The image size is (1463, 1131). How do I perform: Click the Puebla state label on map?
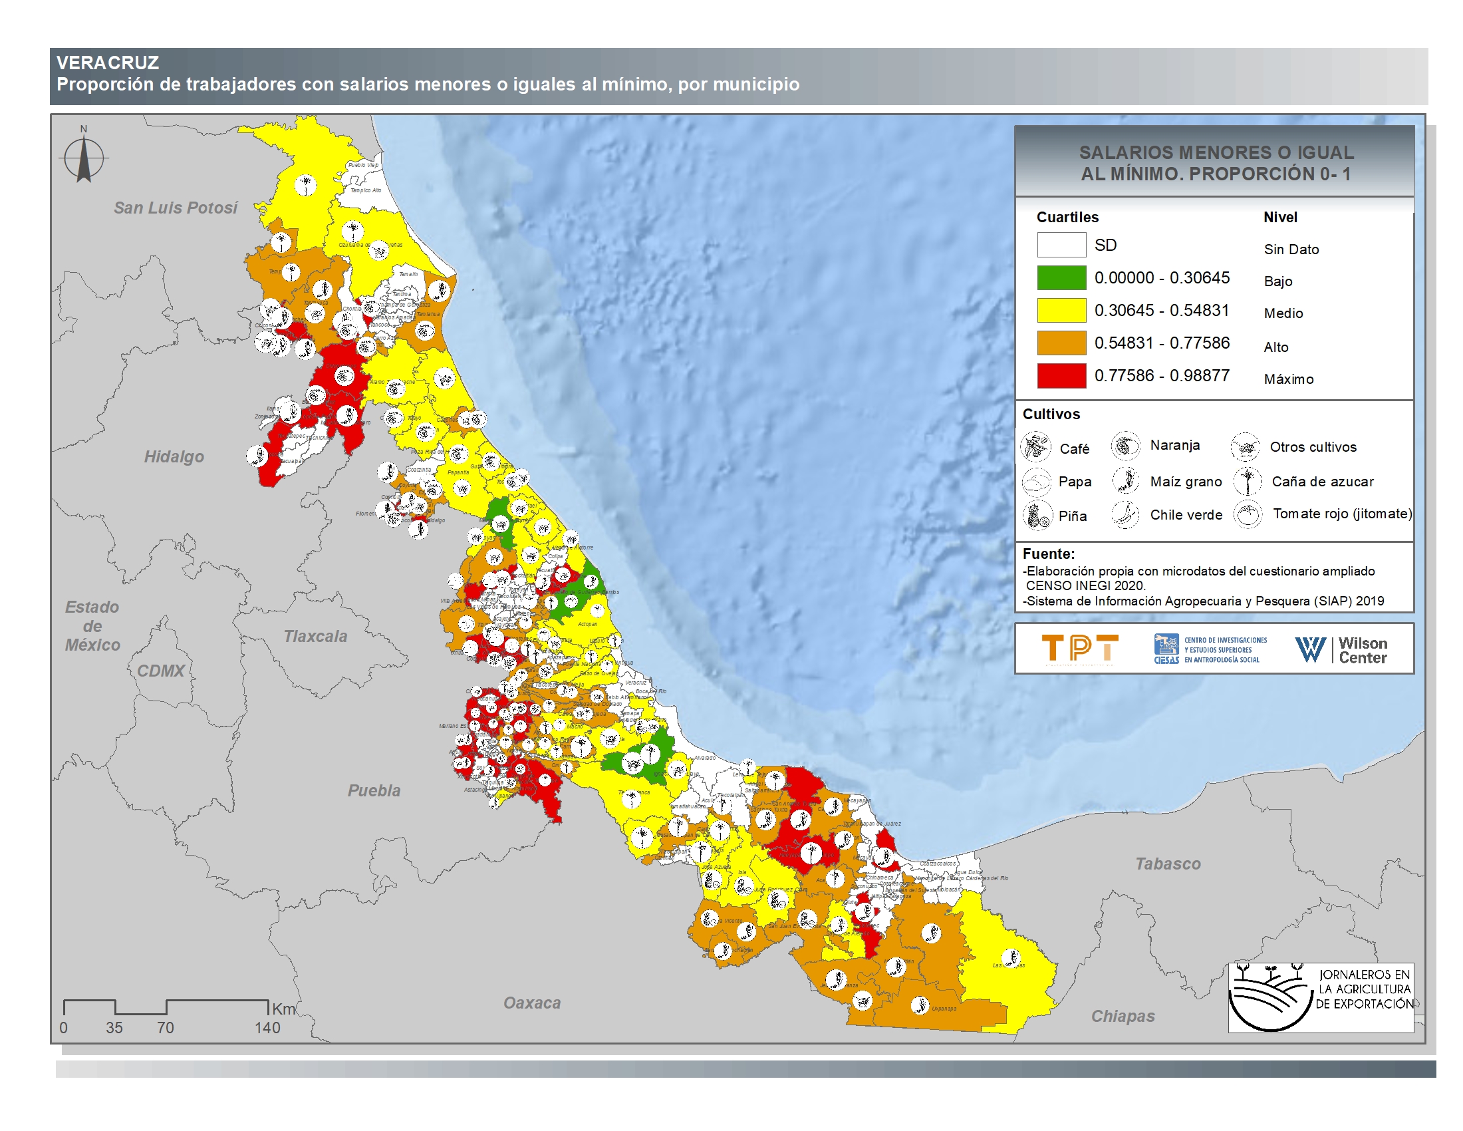tap(374, 790)
